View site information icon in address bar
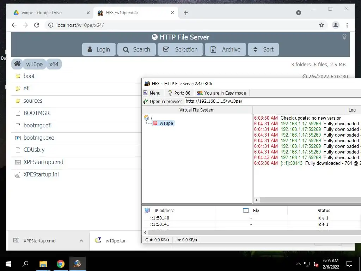361x271 pixels. click(x=51, y=25)
